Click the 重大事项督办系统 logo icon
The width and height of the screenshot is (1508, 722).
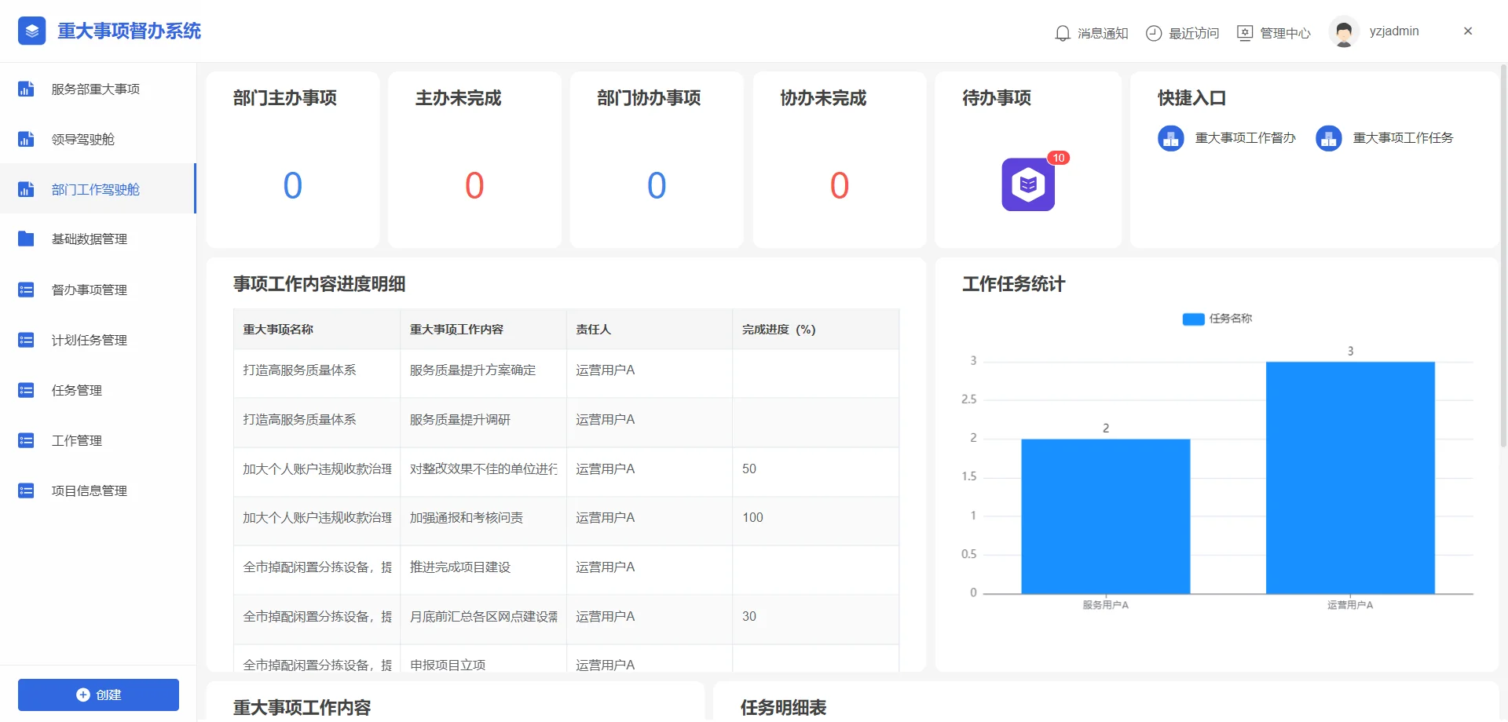(31, 31)
